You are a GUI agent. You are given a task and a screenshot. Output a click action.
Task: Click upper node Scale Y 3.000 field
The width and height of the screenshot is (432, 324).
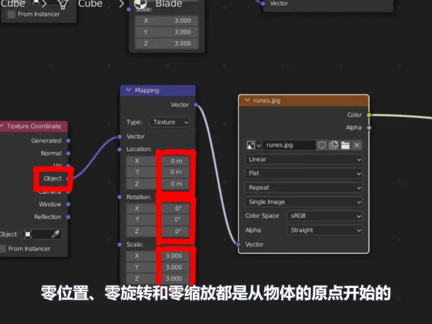pyautogui.click(x=167, y=32)
